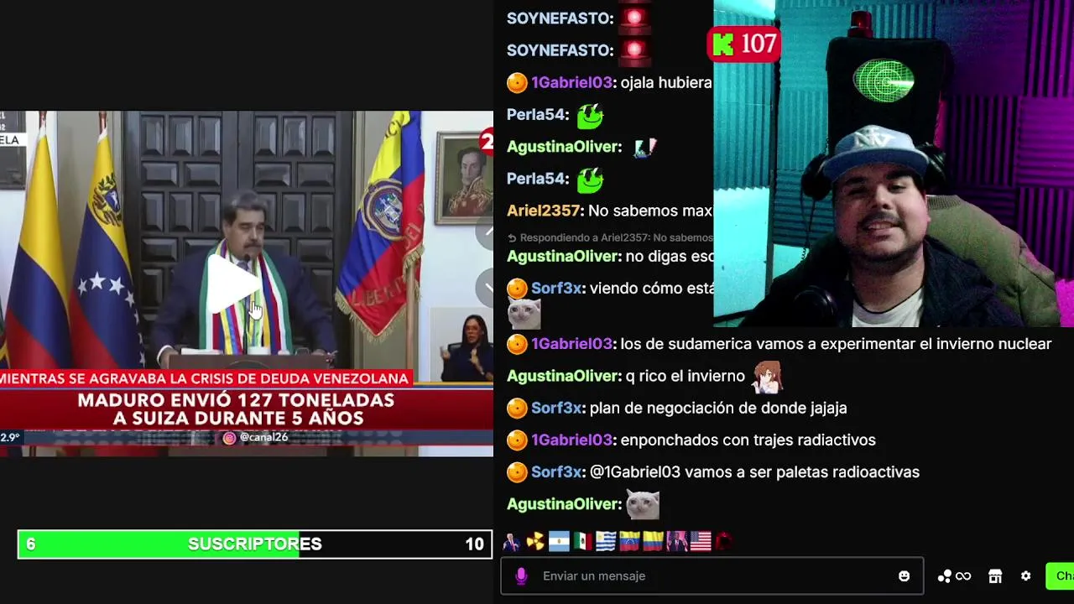Open Perla54 username on first message
Image resolution: width=1074 pixels, height=604 pixels.
point(538,114)
